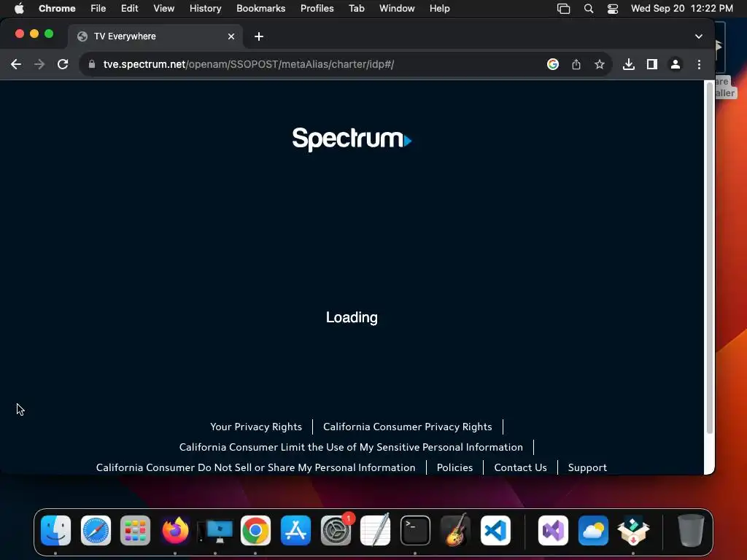Image resolution: width=747 pixels, height=560 pixels.
Task: Open the Chrome app menu
Action: pos(57,8)
